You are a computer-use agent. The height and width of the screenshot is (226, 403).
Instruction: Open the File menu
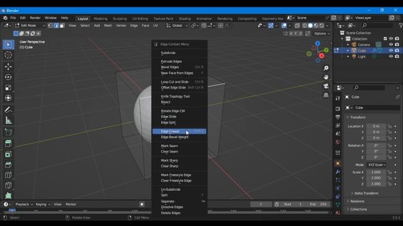click(x=13, y=18)
